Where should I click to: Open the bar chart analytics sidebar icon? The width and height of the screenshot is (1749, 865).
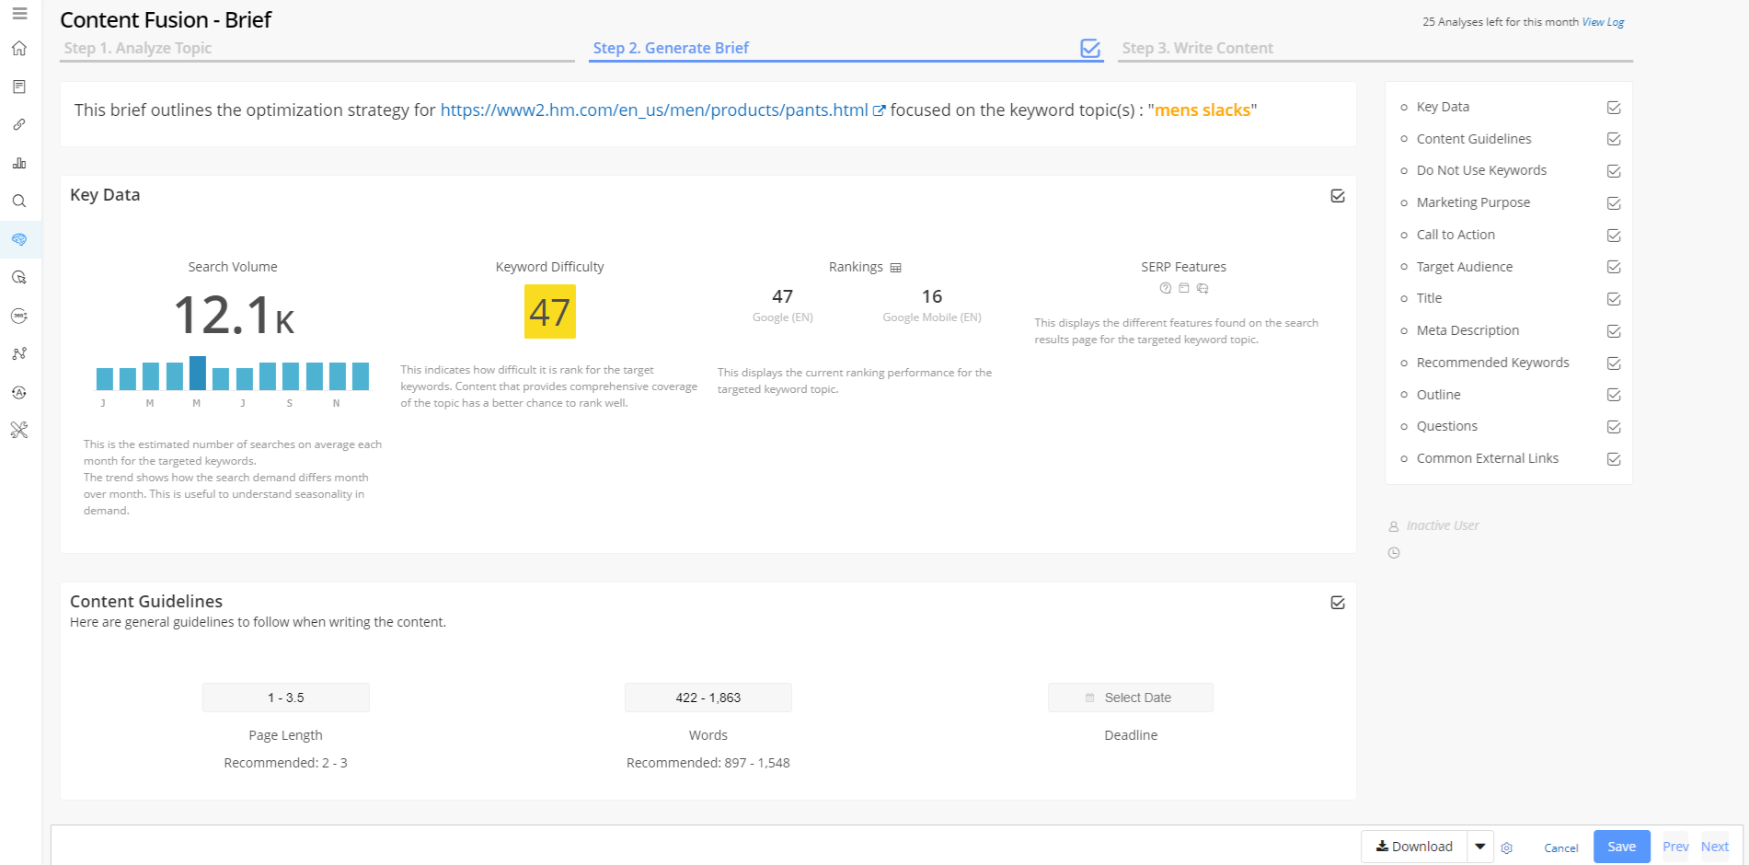(x=19, y=163)
